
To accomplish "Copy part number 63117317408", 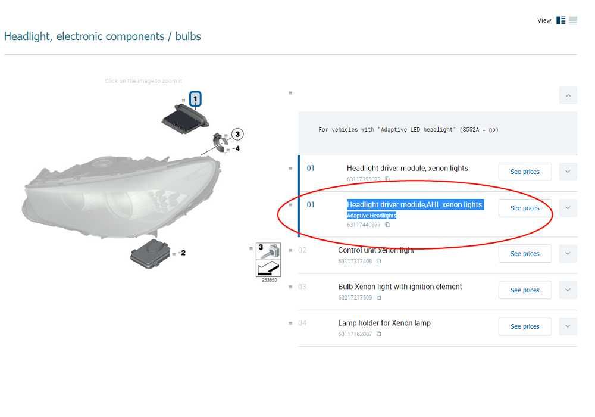I will click(378, 261).
